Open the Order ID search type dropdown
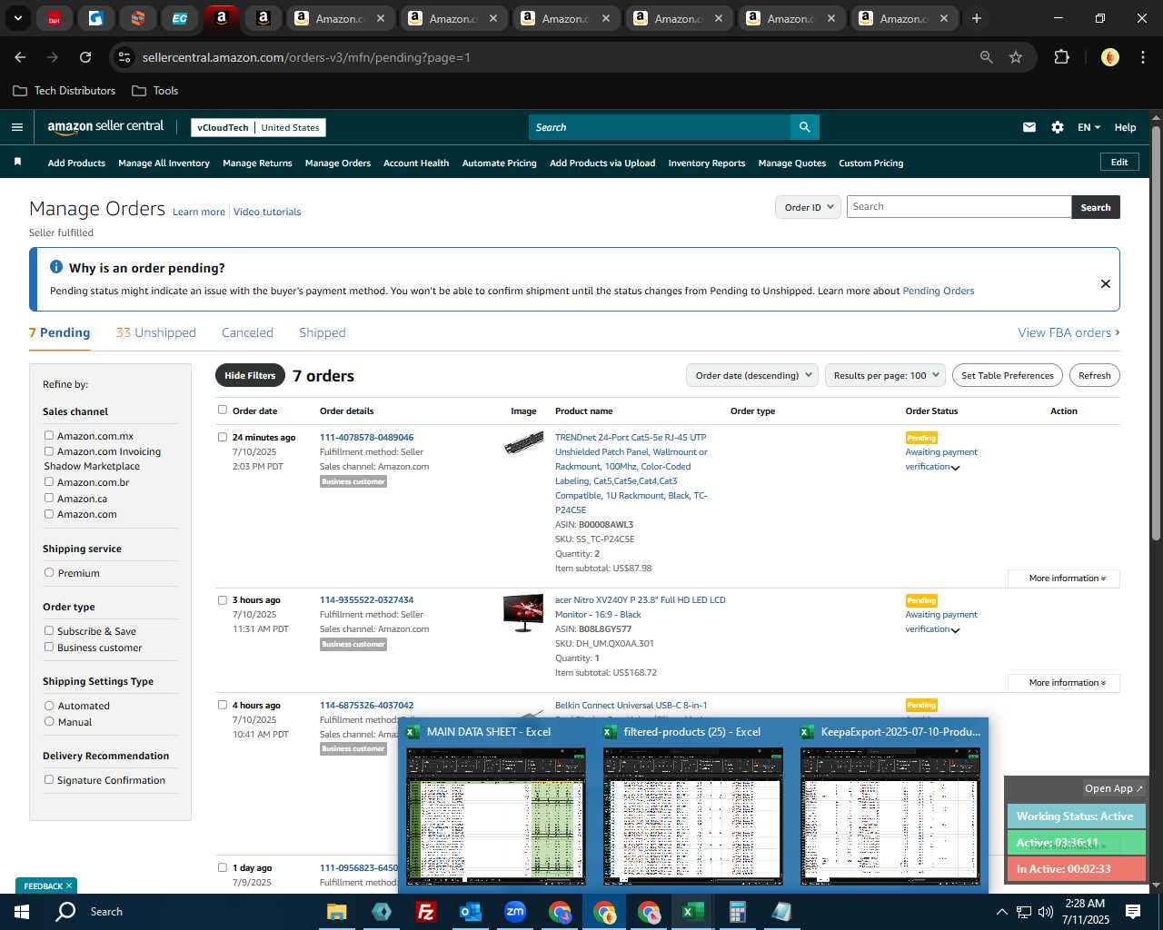This screenshot has width=1163, height=930. 807,207
